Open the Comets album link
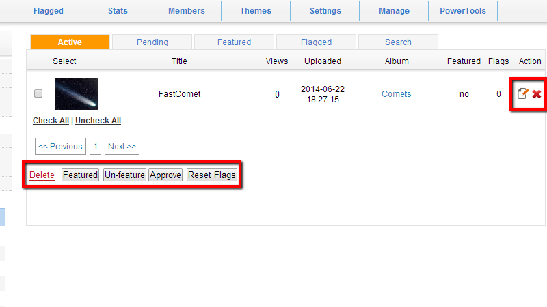The width and height of the screenshot is (547, 307). 397,94
